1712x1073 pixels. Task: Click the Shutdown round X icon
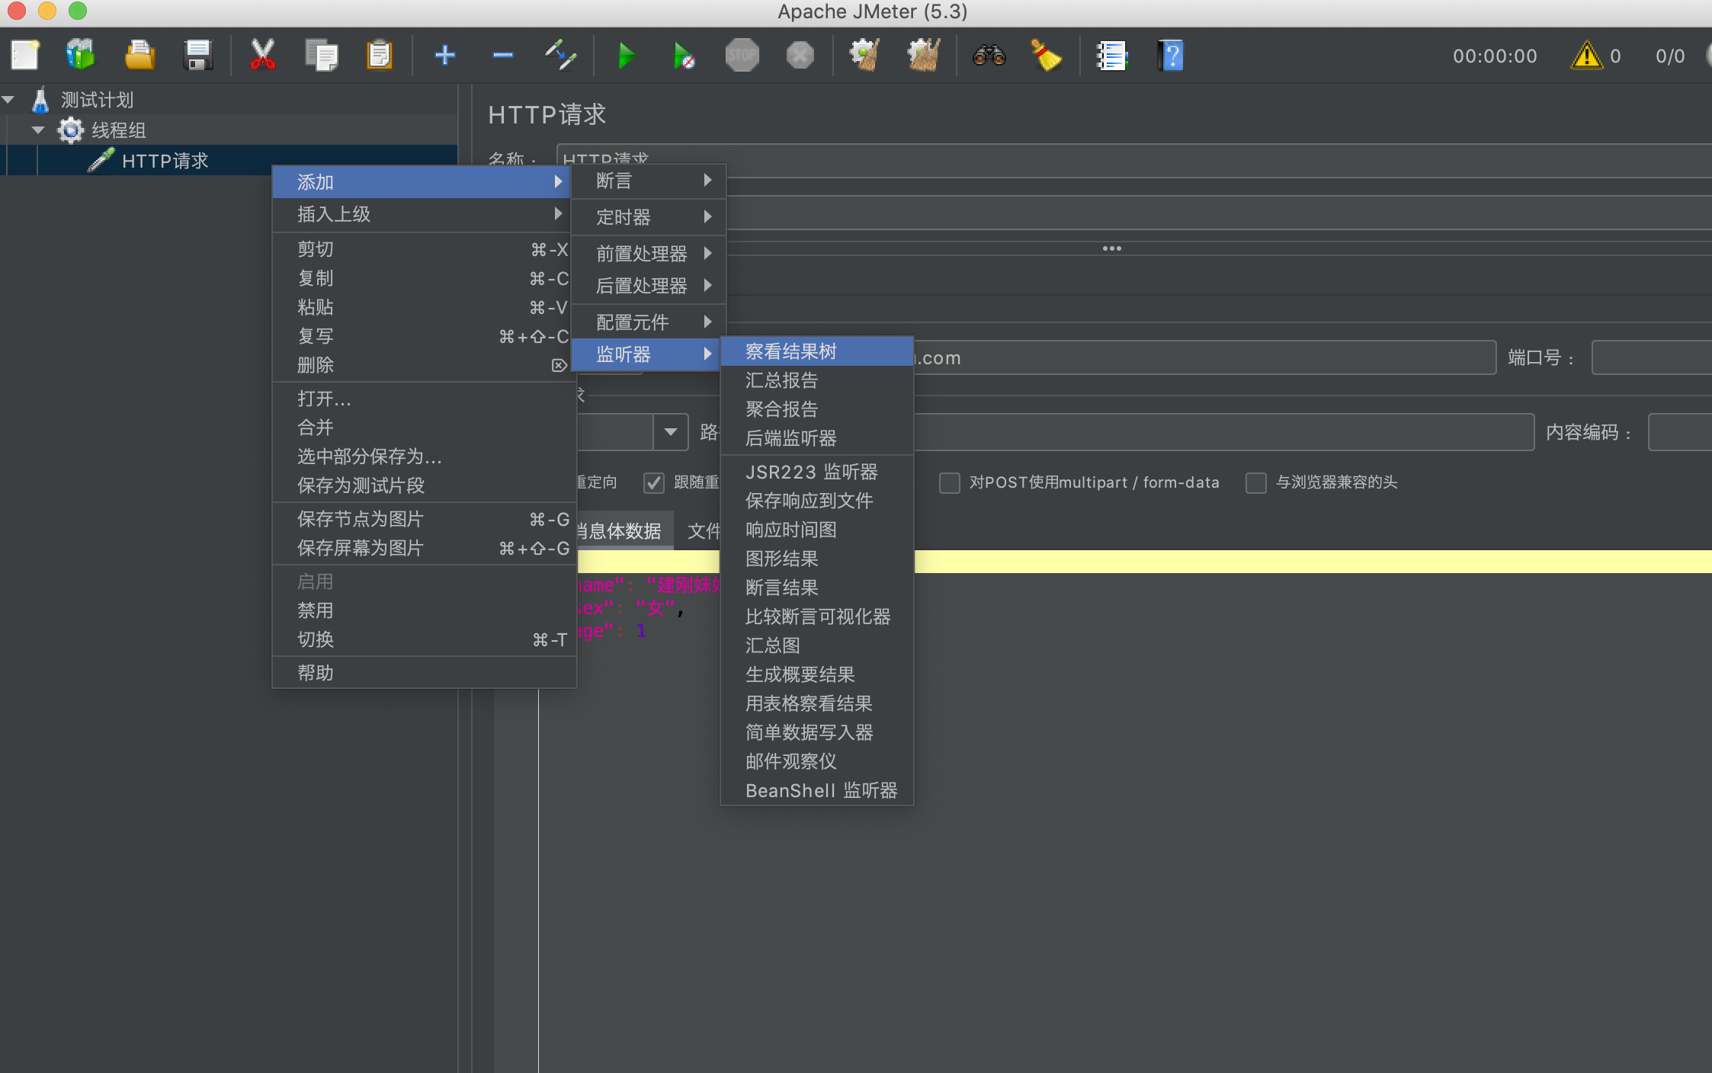point(800,55)
